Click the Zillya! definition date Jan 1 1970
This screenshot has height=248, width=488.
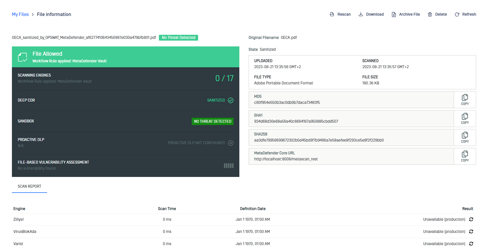tap(253, 220)
